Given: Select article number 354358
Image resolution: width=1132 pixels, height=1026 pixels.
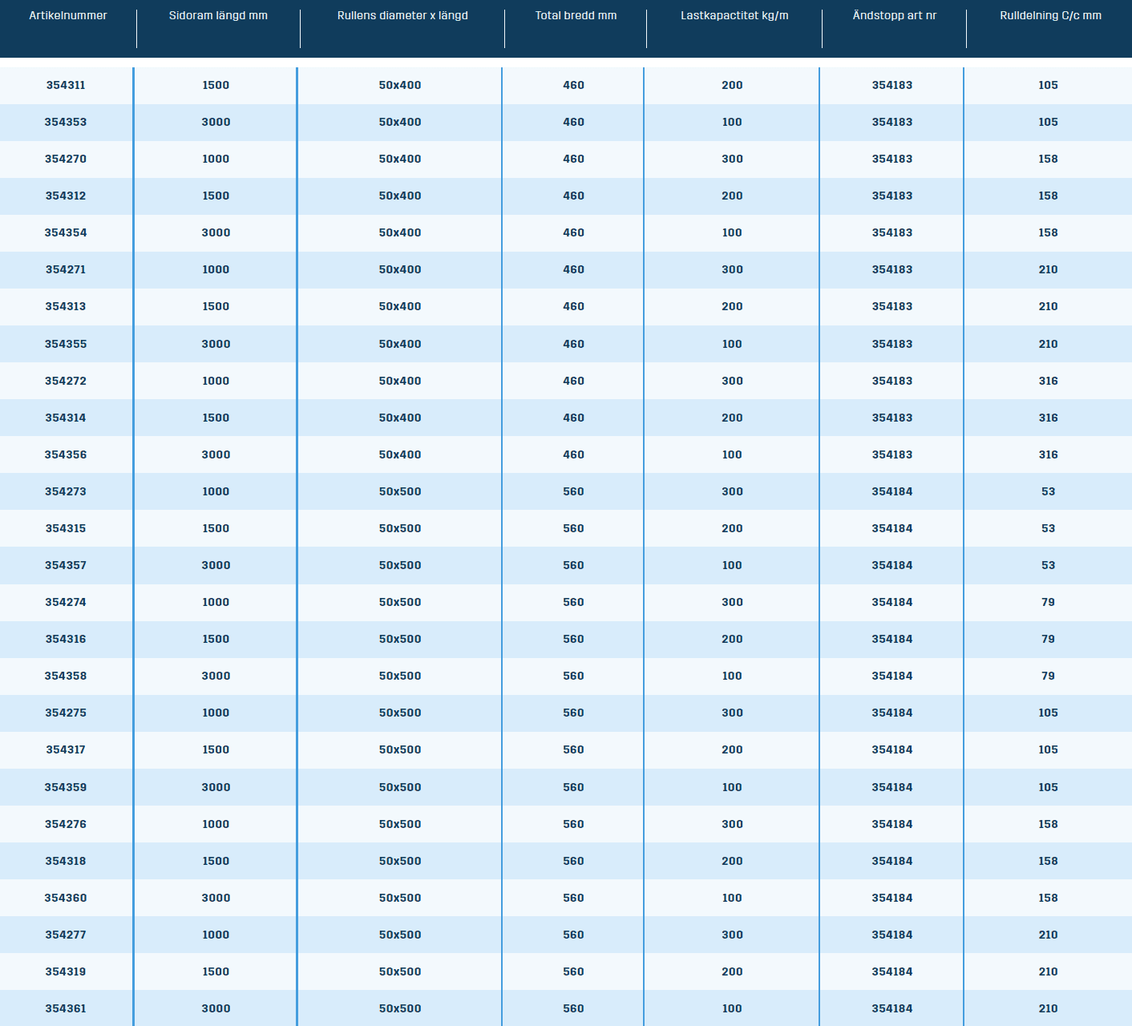Looking at the screenshot, I should coord(66,676).
